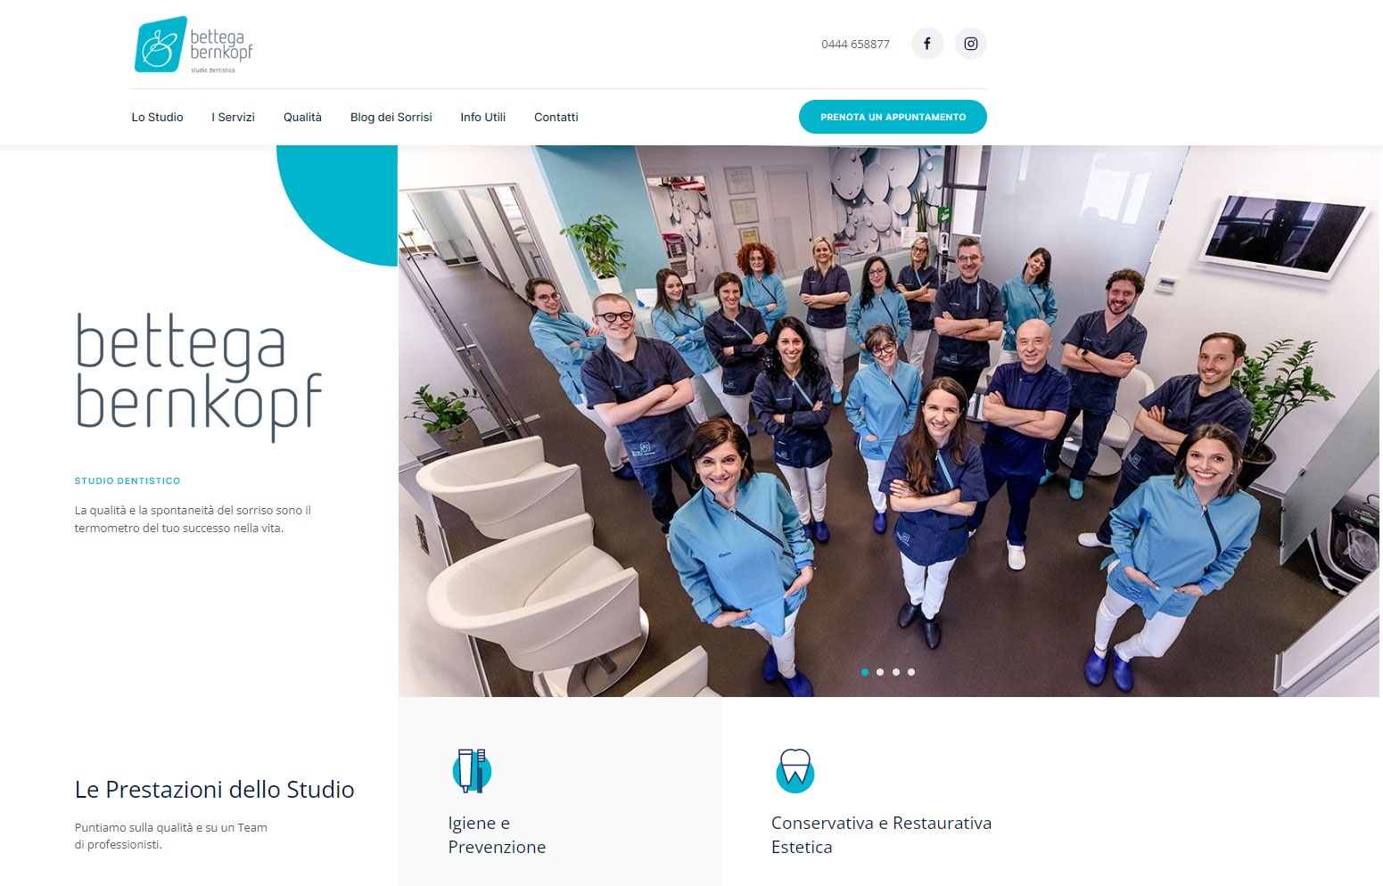Select the first carousel slide dot
1383x886 pixels.
click(x=865, y=672)
